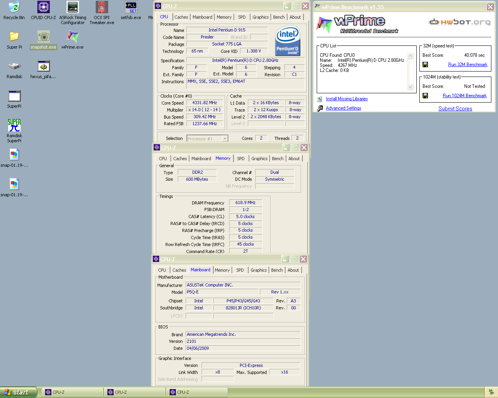Click the motherboard Model P5Q-E field
Image resolution: width=498 pixels, height=398 pixels.
point(222,292)
